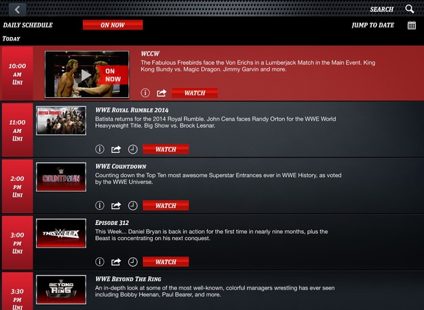The image size is (424, 310).
Task: Open the This Week Episode 312 thumbnail
Action: [x=61, y=233]
